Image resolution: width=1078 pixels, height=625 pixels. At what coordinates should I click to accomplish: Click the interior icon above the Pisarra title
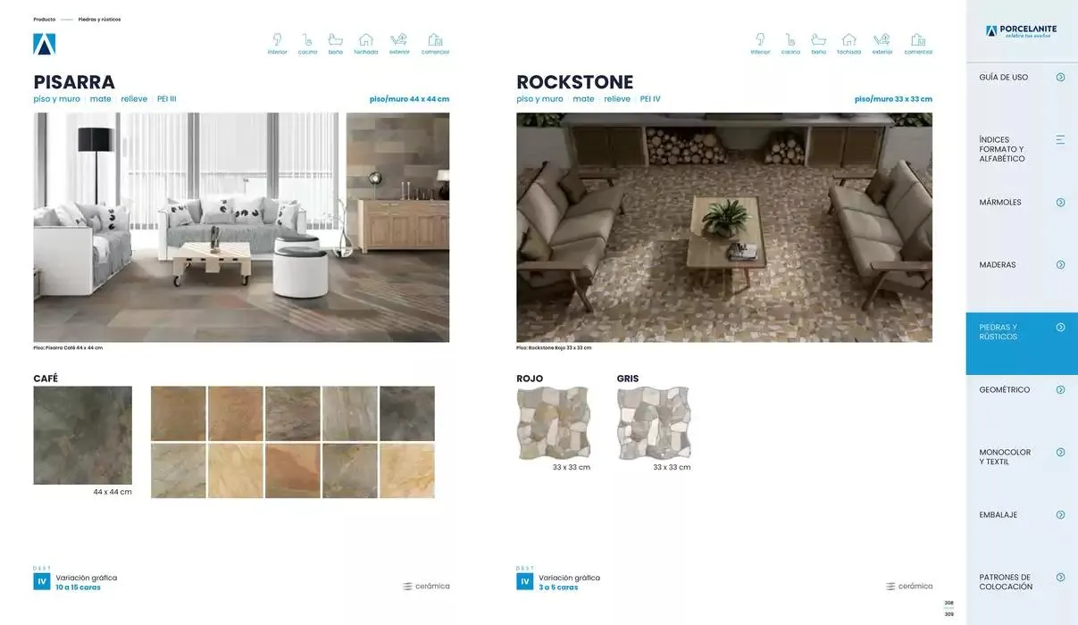tap(277, 40)
